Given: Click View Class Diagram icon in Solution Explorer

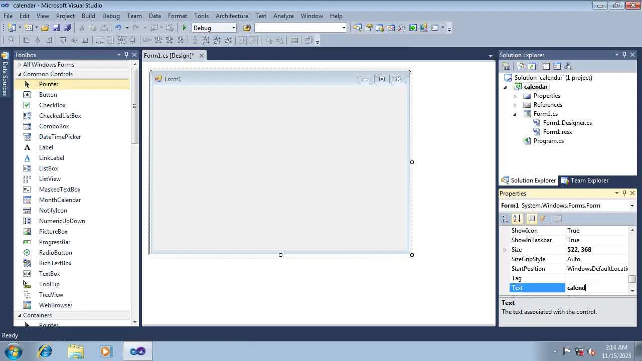Looking at the screenshot, I should pyautogui.click(x=568, y=66).
